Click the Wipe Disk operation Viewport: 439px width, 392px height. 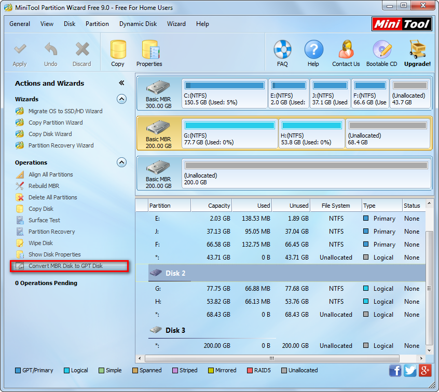coord(40,243)
